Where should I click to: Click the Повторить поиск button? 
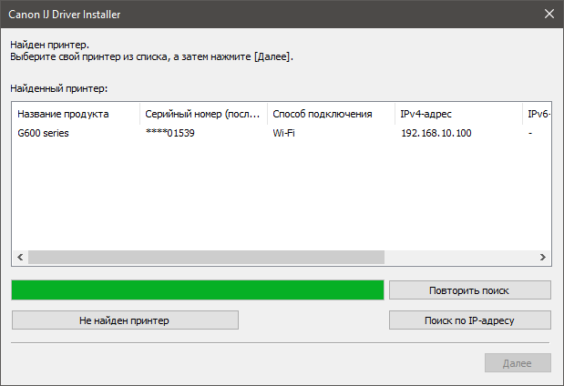coord(470,290)
